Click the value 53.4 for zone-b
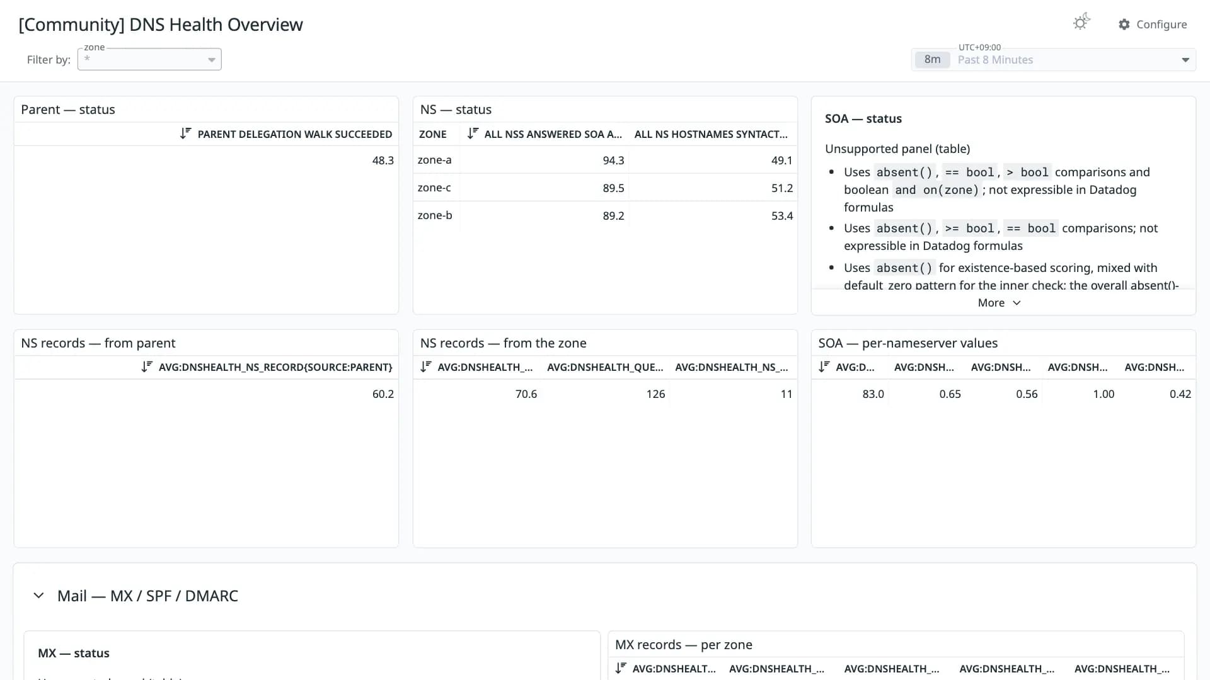The image size is (1210, 680). point(782,216)
